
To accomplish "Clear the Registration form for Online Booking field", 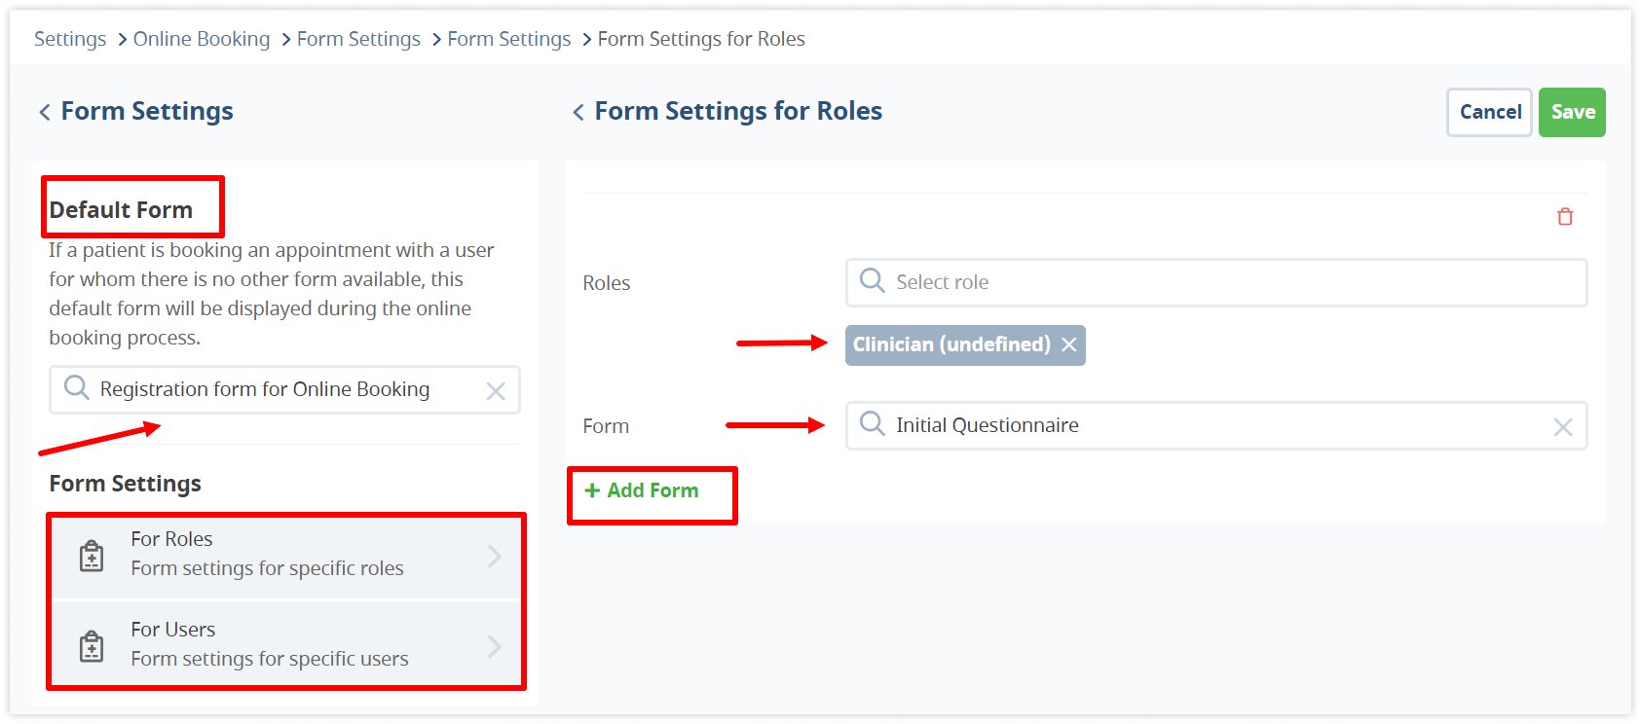I will pos(497,389).
